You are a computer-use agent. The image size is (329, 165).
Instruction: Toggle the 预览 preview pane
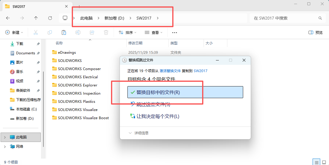(x=316, y=32)
